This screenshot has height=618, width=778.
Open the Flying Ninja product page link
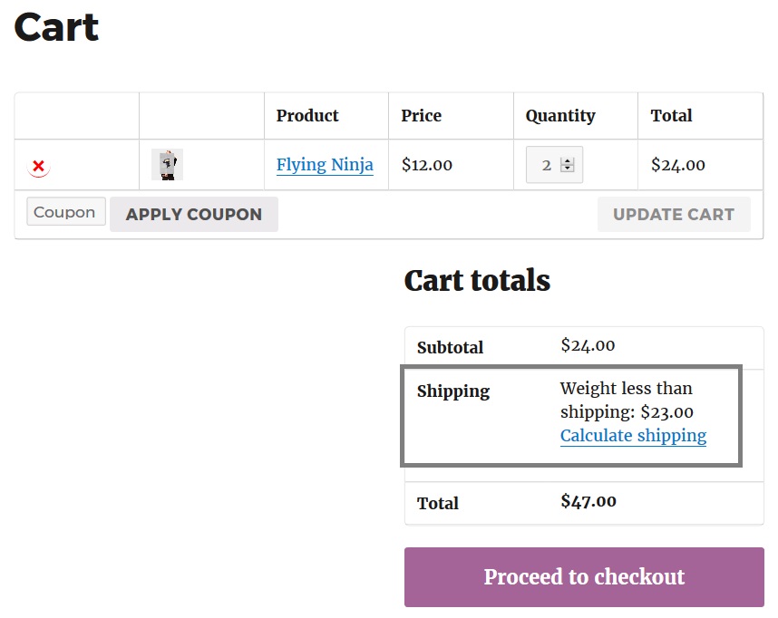(x=325, y=165)
